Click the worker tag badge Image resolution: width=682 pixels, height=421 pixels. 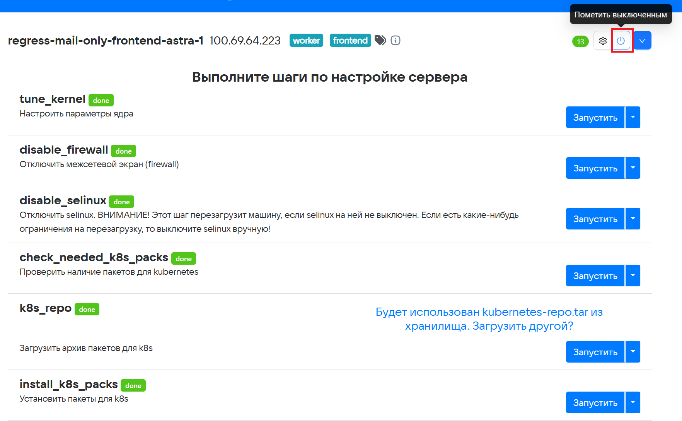pyautogui.click(x=306, y=40)
